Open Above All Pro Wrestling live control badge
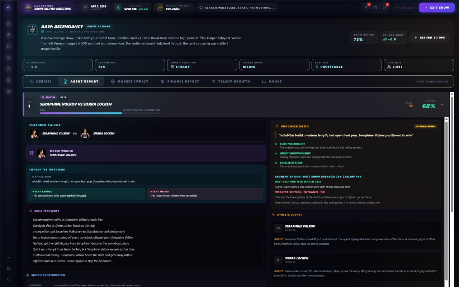 (48, 8)
